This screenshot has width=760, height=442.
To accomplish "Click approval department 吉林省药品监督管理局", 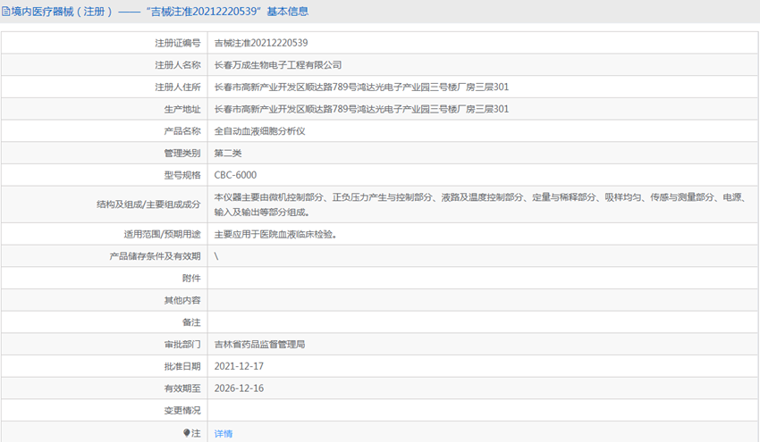I will [x=260, y=345].
